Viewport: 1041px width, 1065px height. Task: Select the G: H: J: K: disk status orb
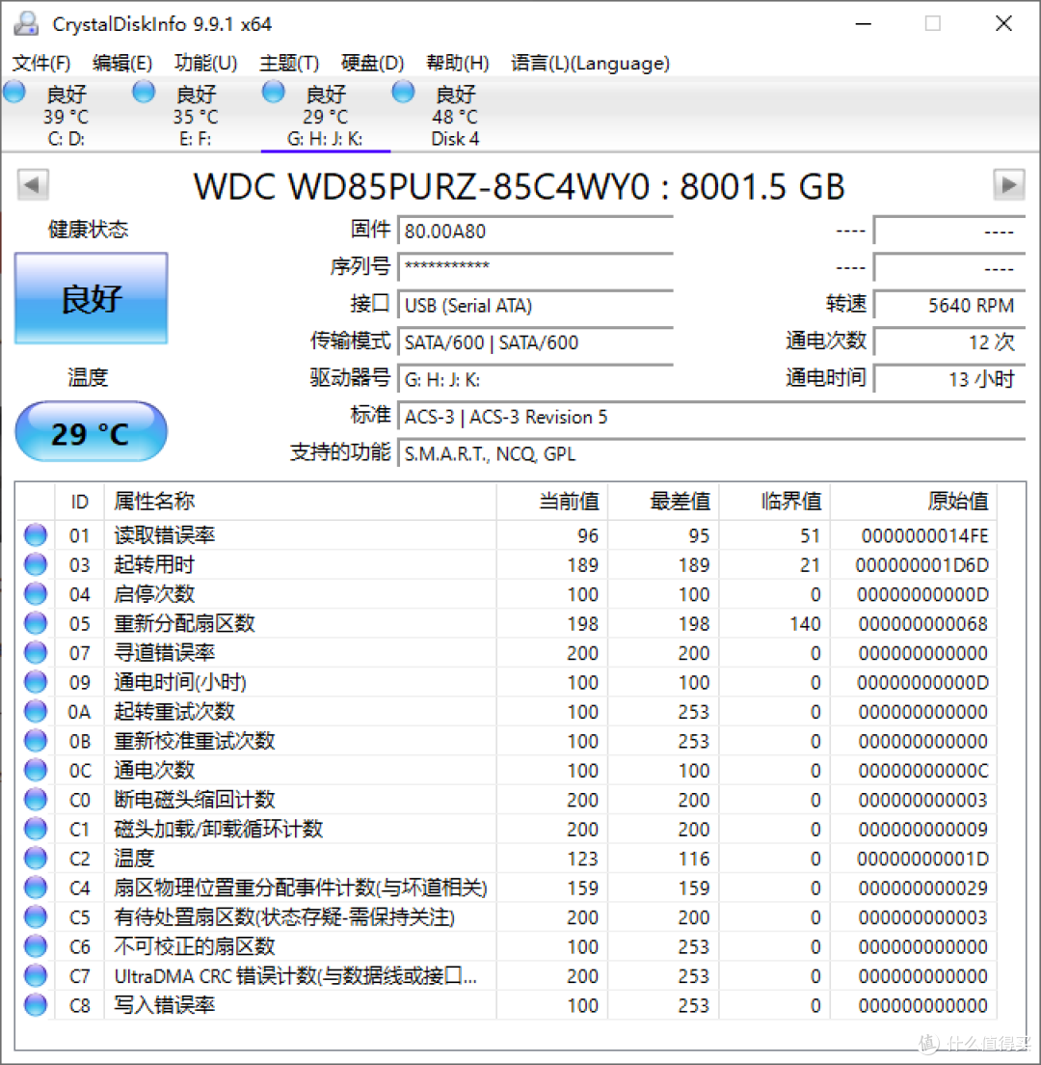click(x=274, y=92)
